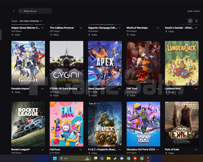
Task: Install The Callisto Protocol via Yükle
Action: (55, 35)
